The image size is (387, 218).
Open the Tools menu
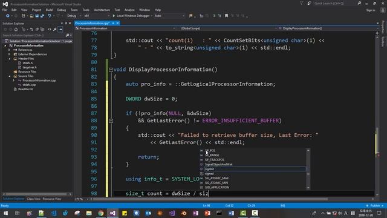86,10
